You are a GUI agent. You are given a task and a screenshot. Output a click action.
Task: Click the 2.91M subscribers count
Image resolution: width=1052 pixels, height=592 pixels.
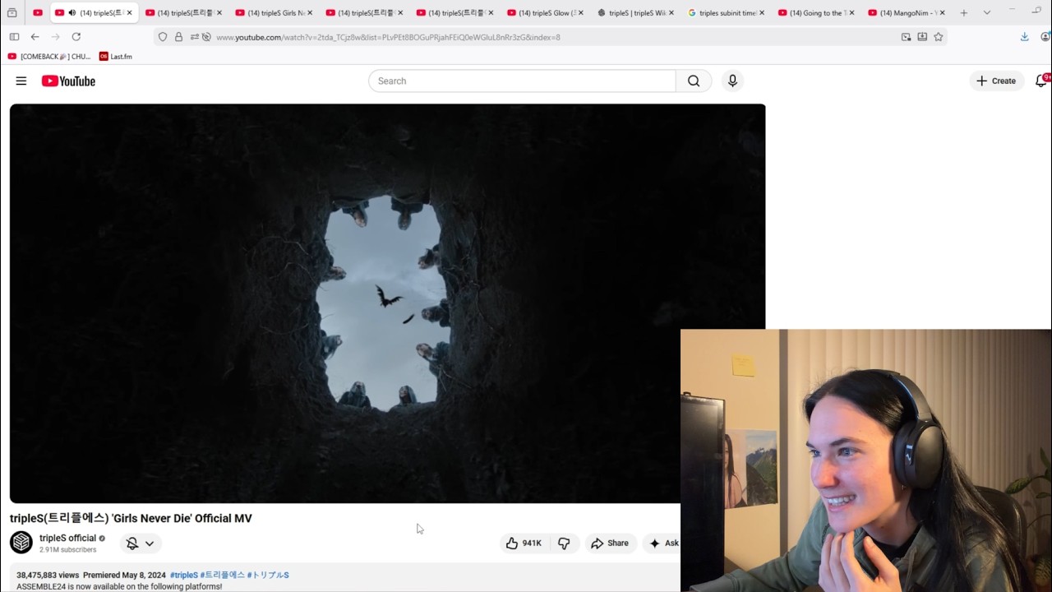[x=67, y=549]
